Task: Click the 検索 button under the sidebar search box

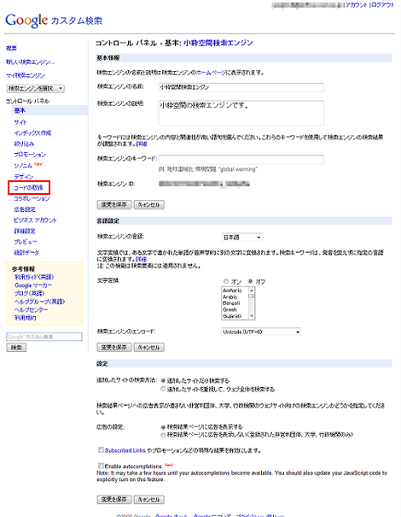Action: 16,348
